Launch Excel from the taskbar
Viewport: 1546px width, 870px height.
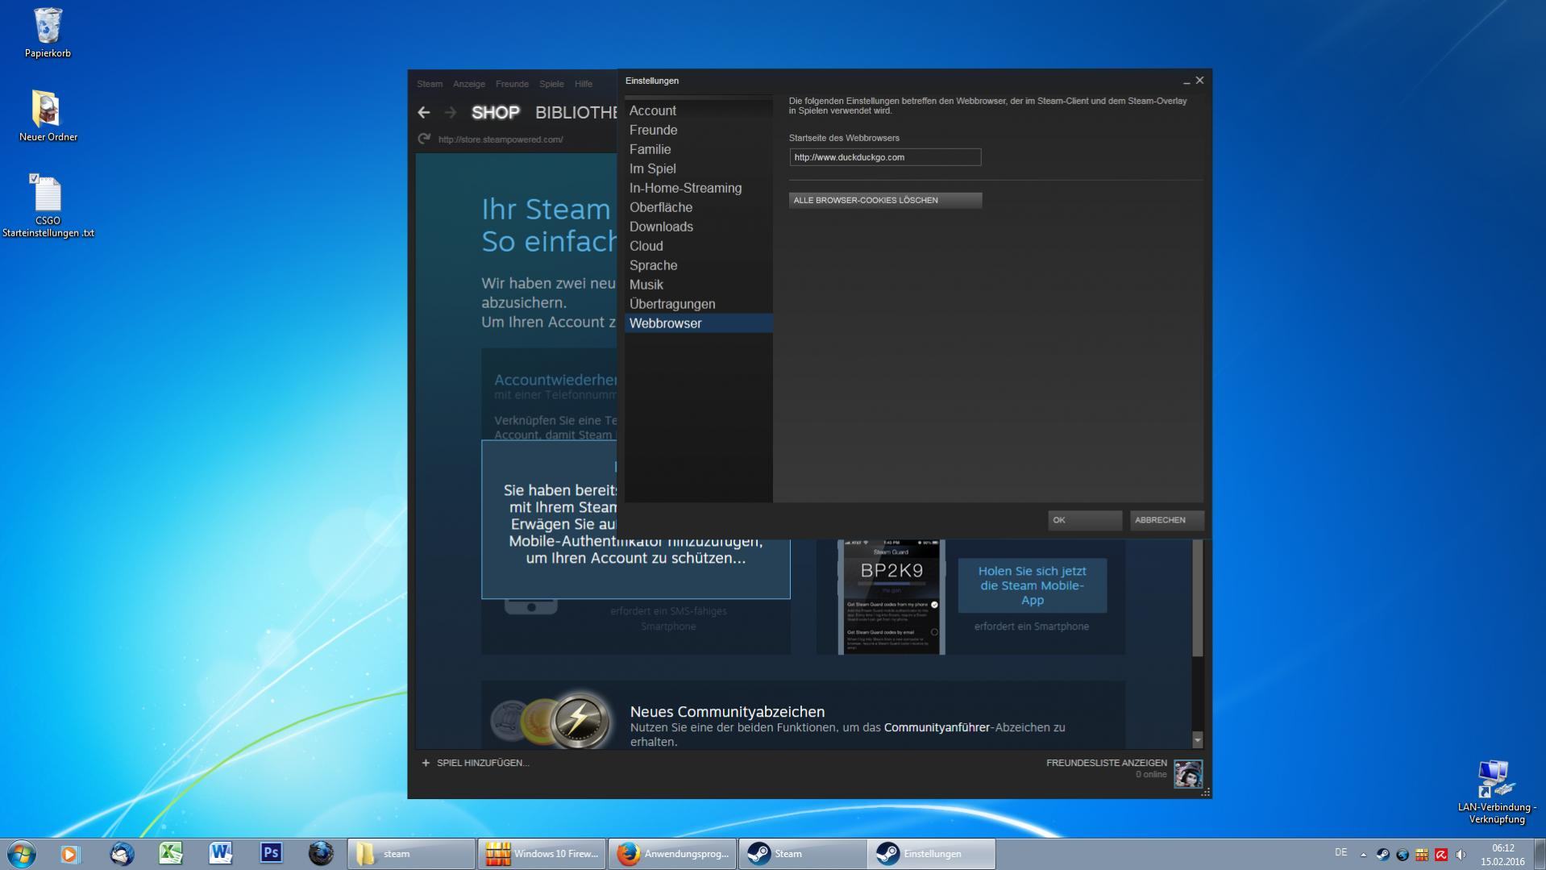click(171, 853)
